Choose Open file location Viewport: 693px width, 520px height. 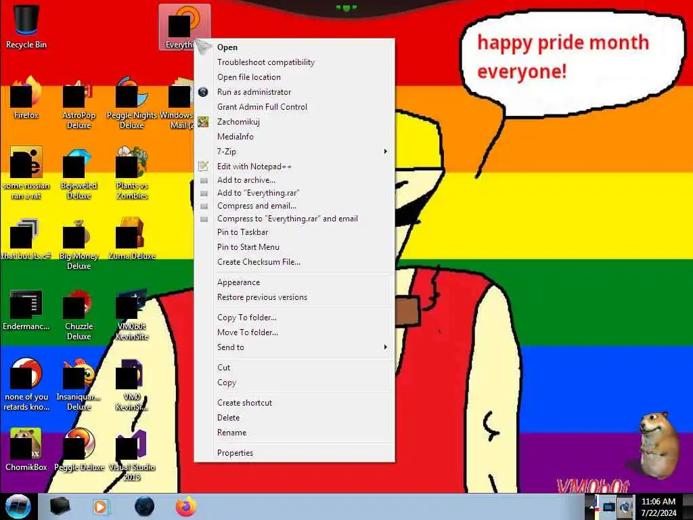294,77
